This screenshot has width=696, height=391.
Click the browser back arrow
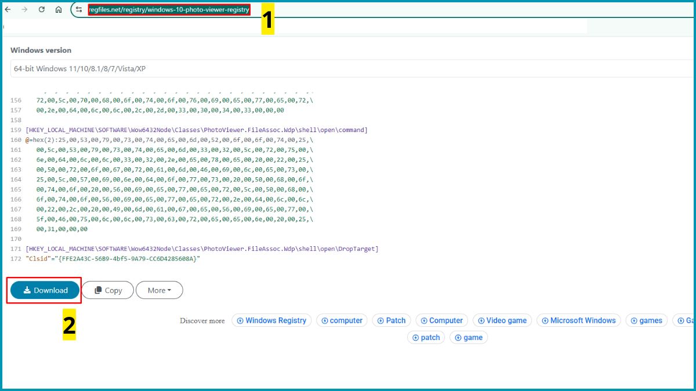tap(8, 10)
